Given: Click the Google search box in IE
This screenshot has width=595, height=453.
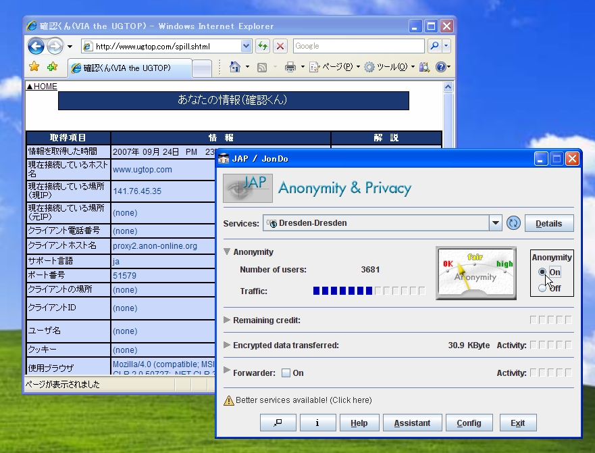Looking at the screenshot, I should pyautogui.click(x=359, y=46).
